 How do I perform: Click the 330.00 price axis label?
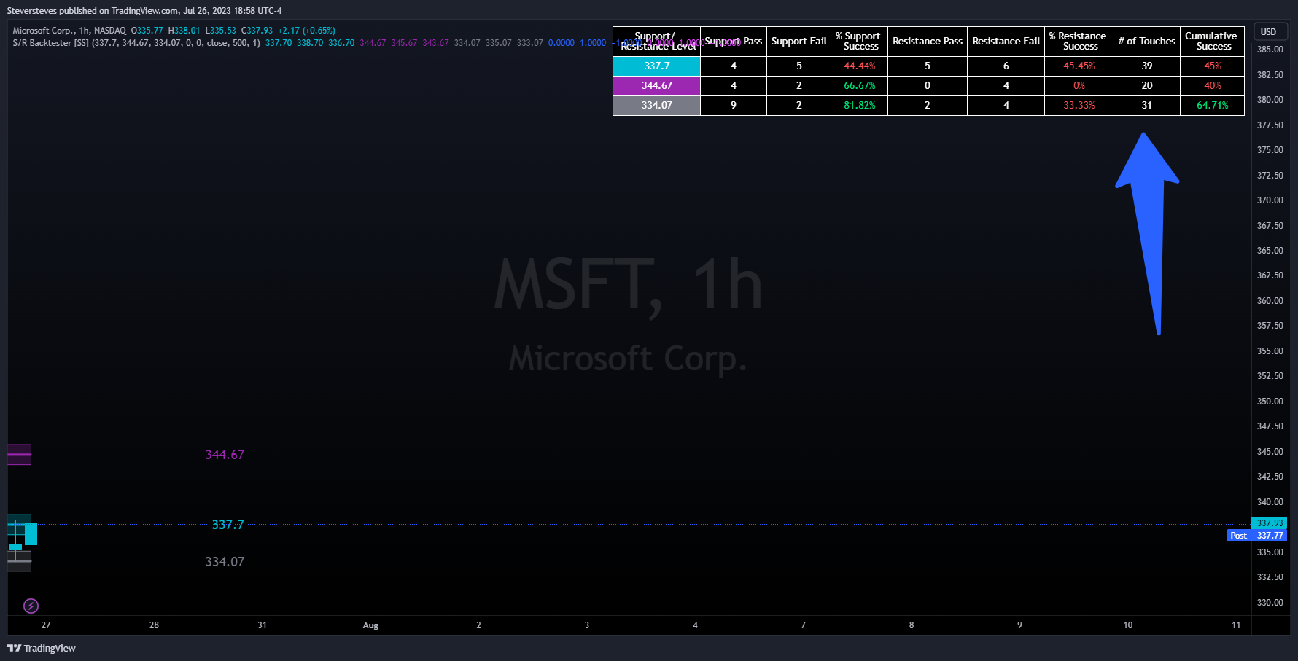(1270, 603)
